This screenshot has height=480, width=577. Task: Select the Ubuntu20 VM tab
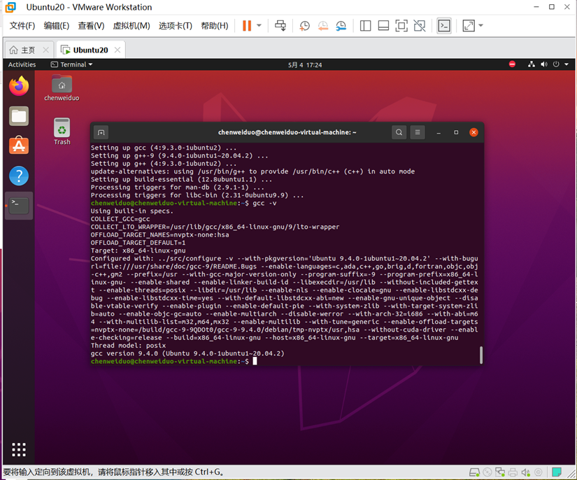click(x=90, y=50)
